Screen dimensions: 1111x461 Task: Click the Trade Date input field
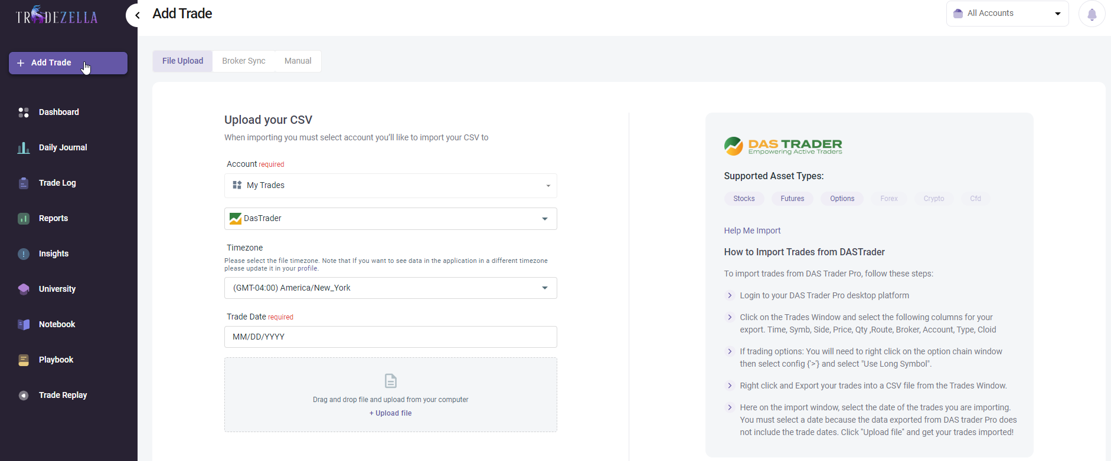(390, 337)
